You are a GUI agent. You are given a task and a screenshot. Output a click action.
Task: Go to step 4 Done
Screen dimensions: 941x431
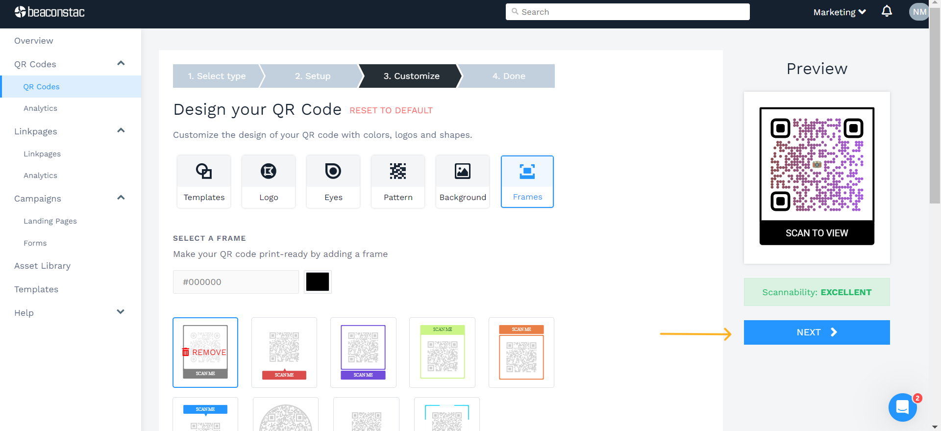pos(509,76)
